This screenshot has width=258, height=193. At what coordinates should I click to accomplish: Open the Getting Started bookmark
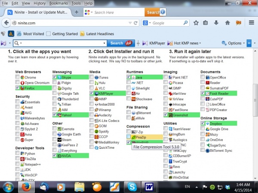62,34
